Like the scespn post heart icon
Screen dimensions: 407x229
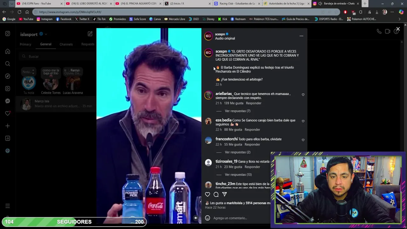[x=208, y=194]
